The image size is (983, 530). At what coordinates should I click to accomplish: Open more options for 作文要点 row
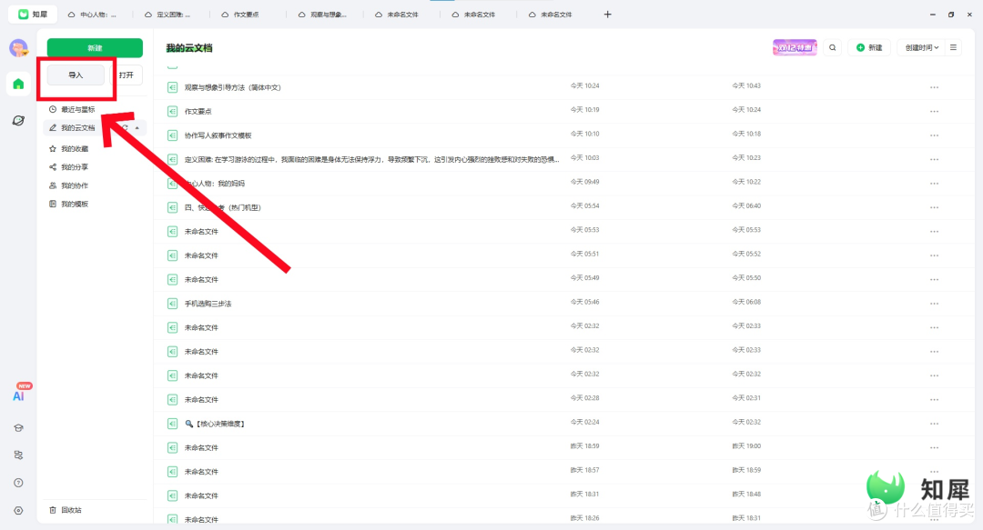point(934,111)
